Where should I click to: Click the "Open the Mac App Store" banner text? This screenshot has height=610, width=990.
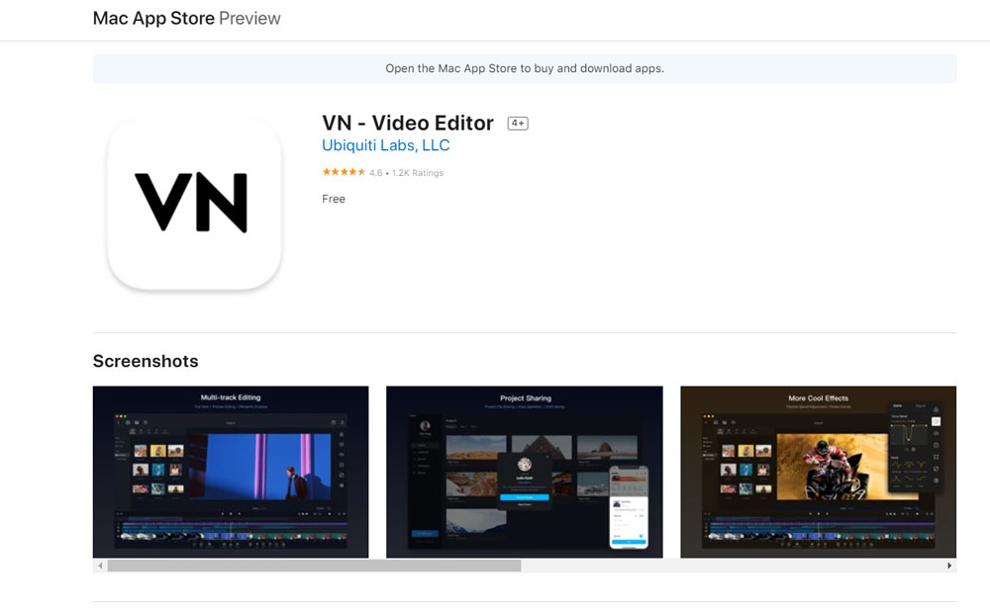(x=525, y=68)
